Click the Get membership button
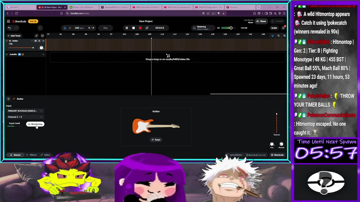Viewport: 360px width, 202px height. (33, 21)
